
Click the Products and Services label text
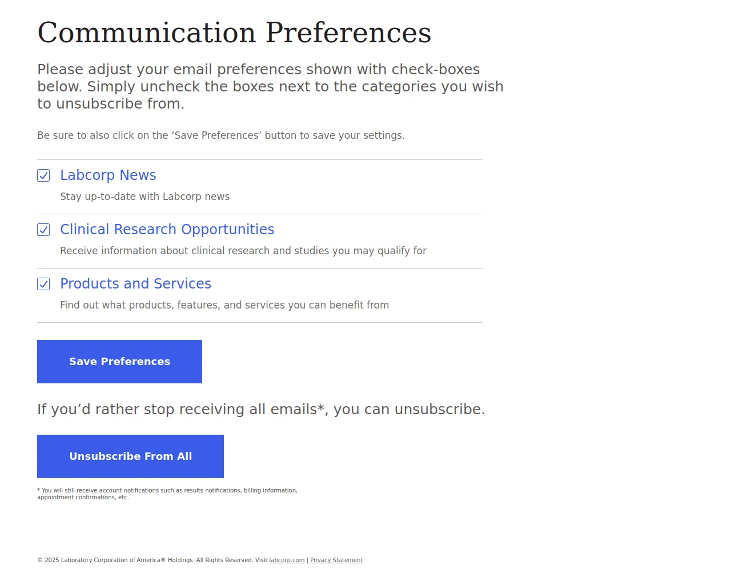pos(135,284)
